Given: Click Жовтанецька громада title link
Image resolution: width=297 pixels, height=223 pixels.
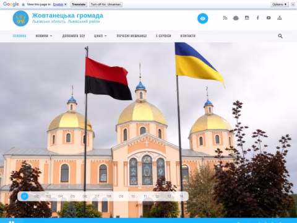Looking at the screenshot, I should (x=67, y=15).
